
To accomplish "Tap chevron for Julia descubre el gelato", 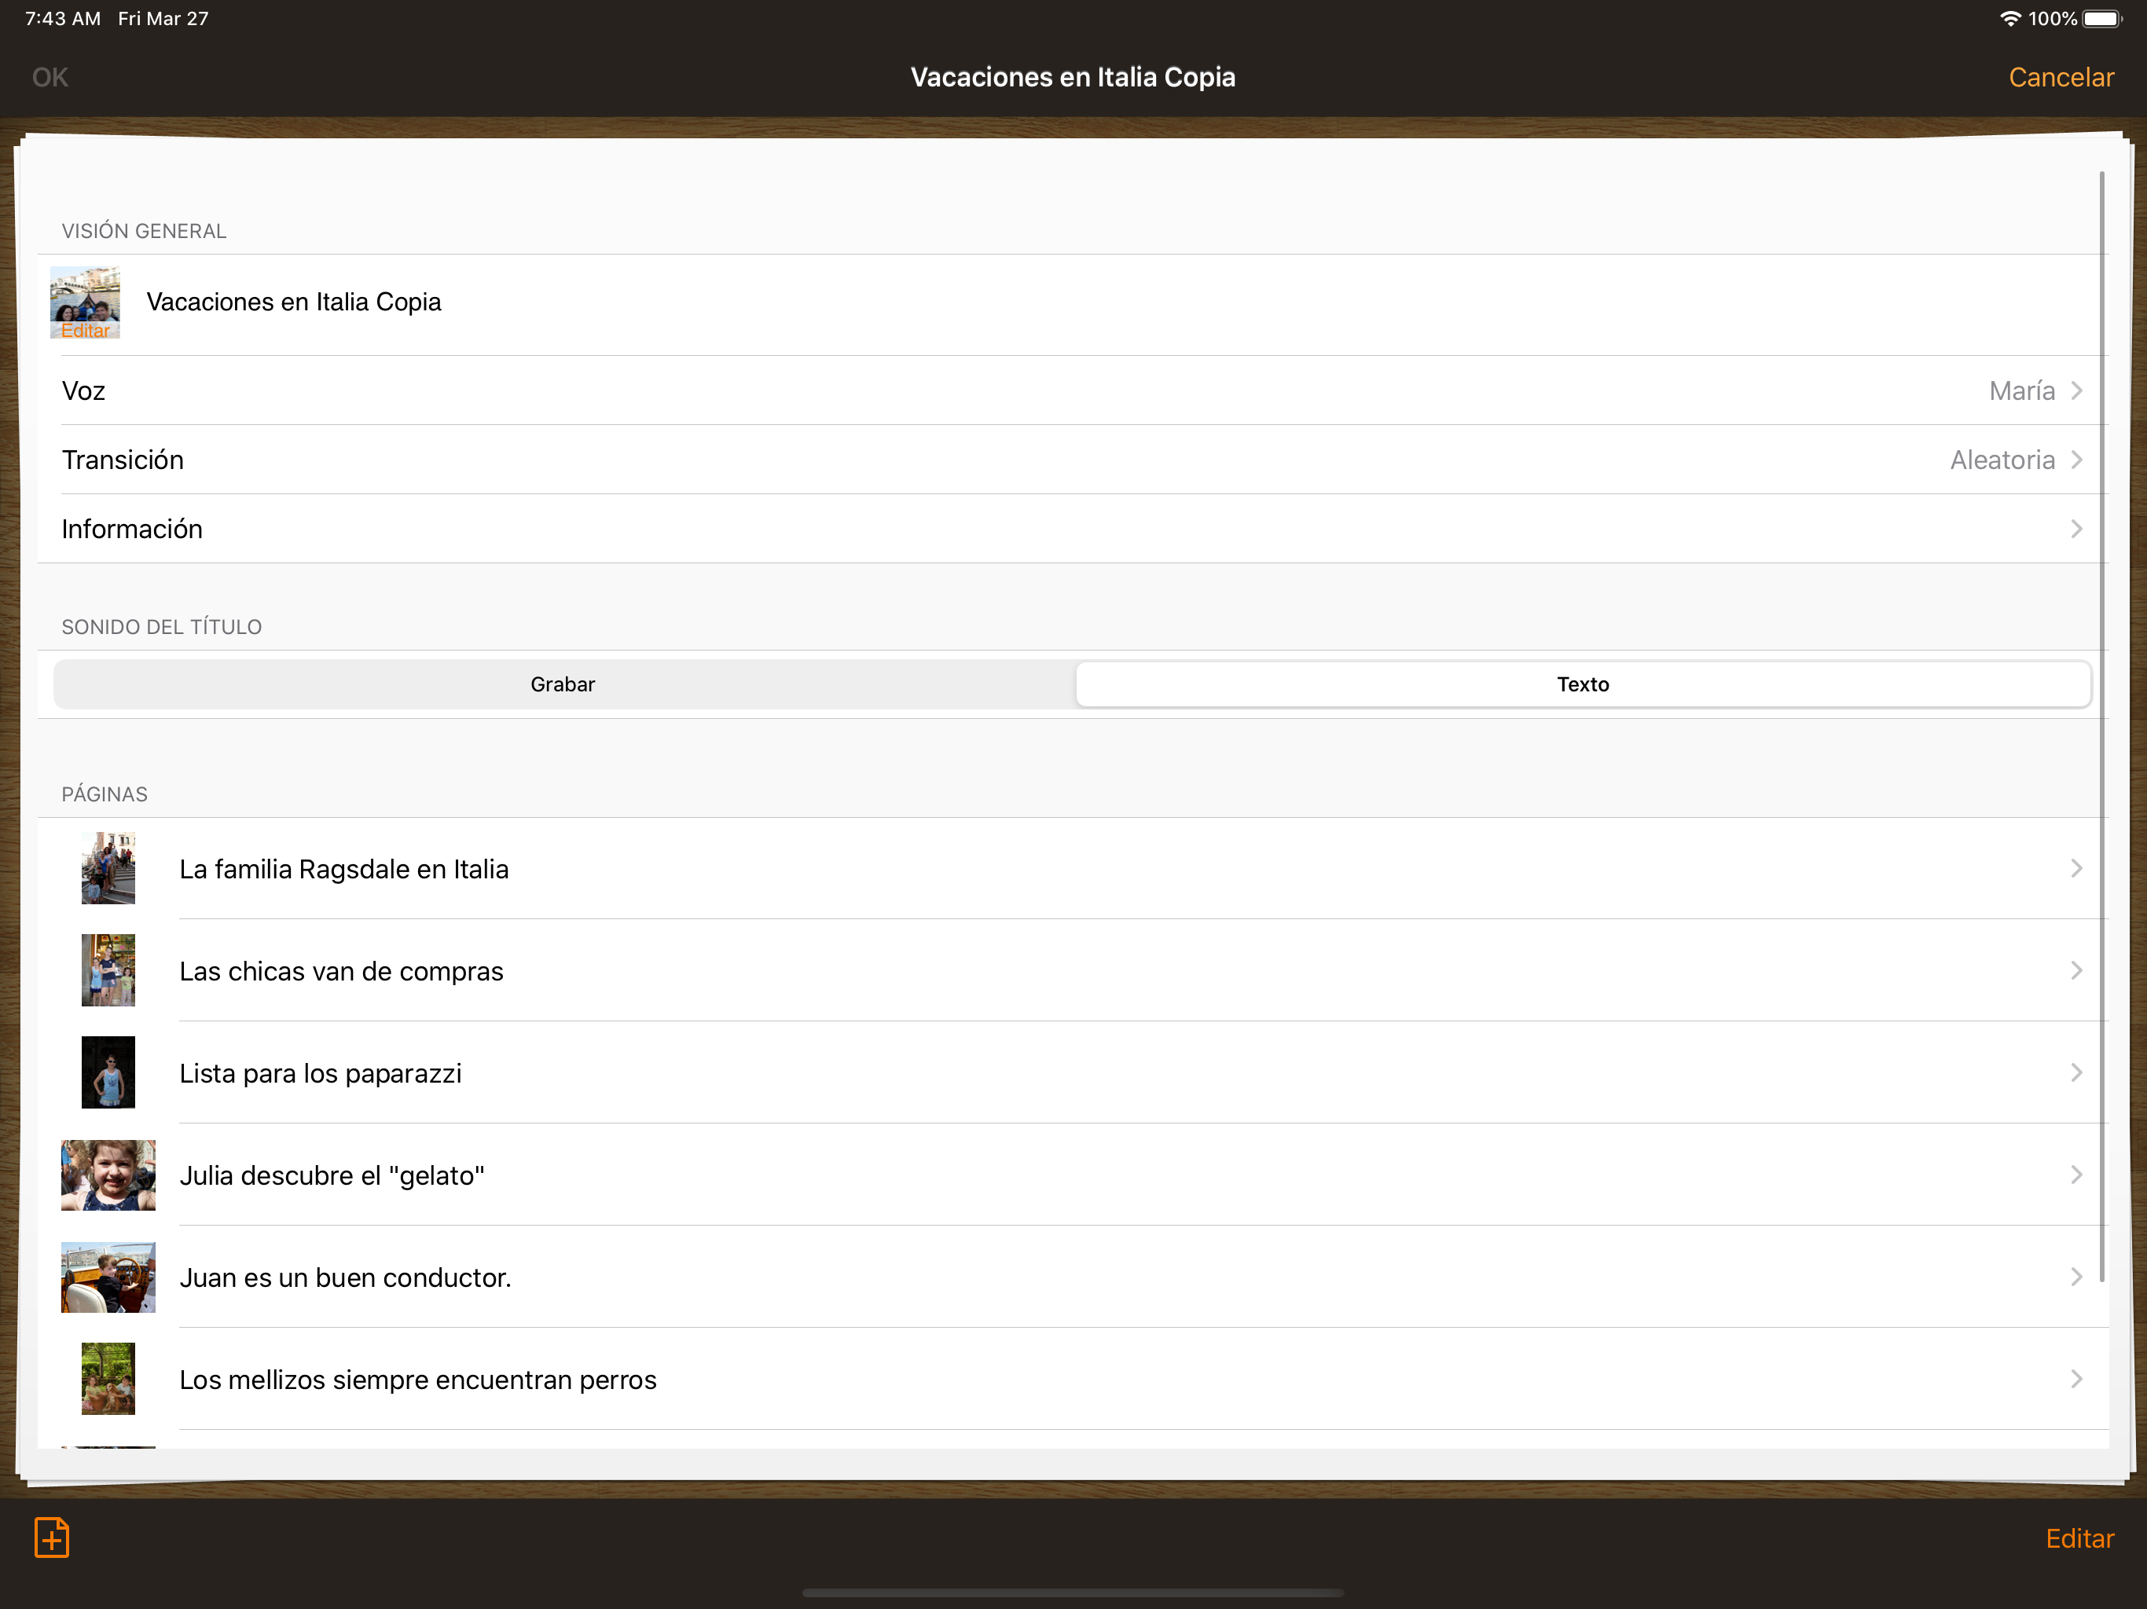I will (2076, 1175).
